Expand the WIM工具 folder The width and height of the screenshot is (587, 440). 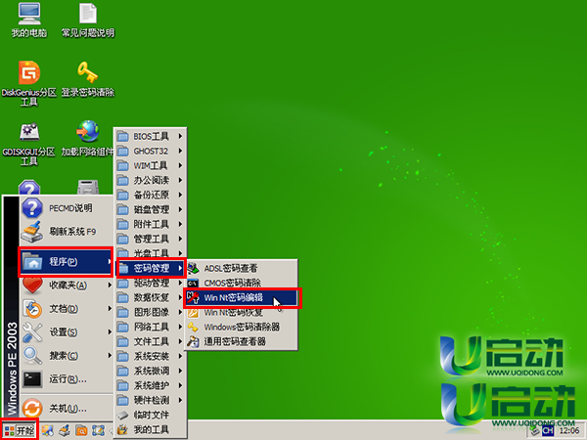[x=150, y=165]
